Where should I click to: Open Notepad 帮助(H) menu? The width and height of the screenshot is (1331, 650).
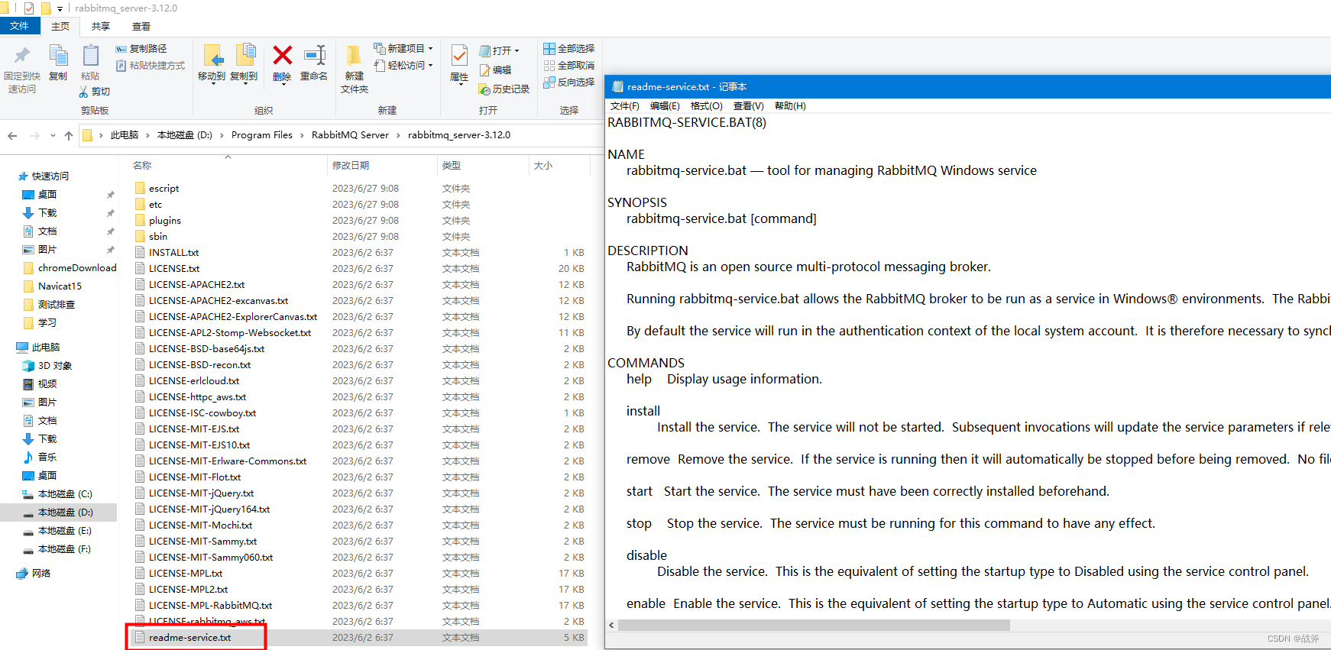(790, 106)
